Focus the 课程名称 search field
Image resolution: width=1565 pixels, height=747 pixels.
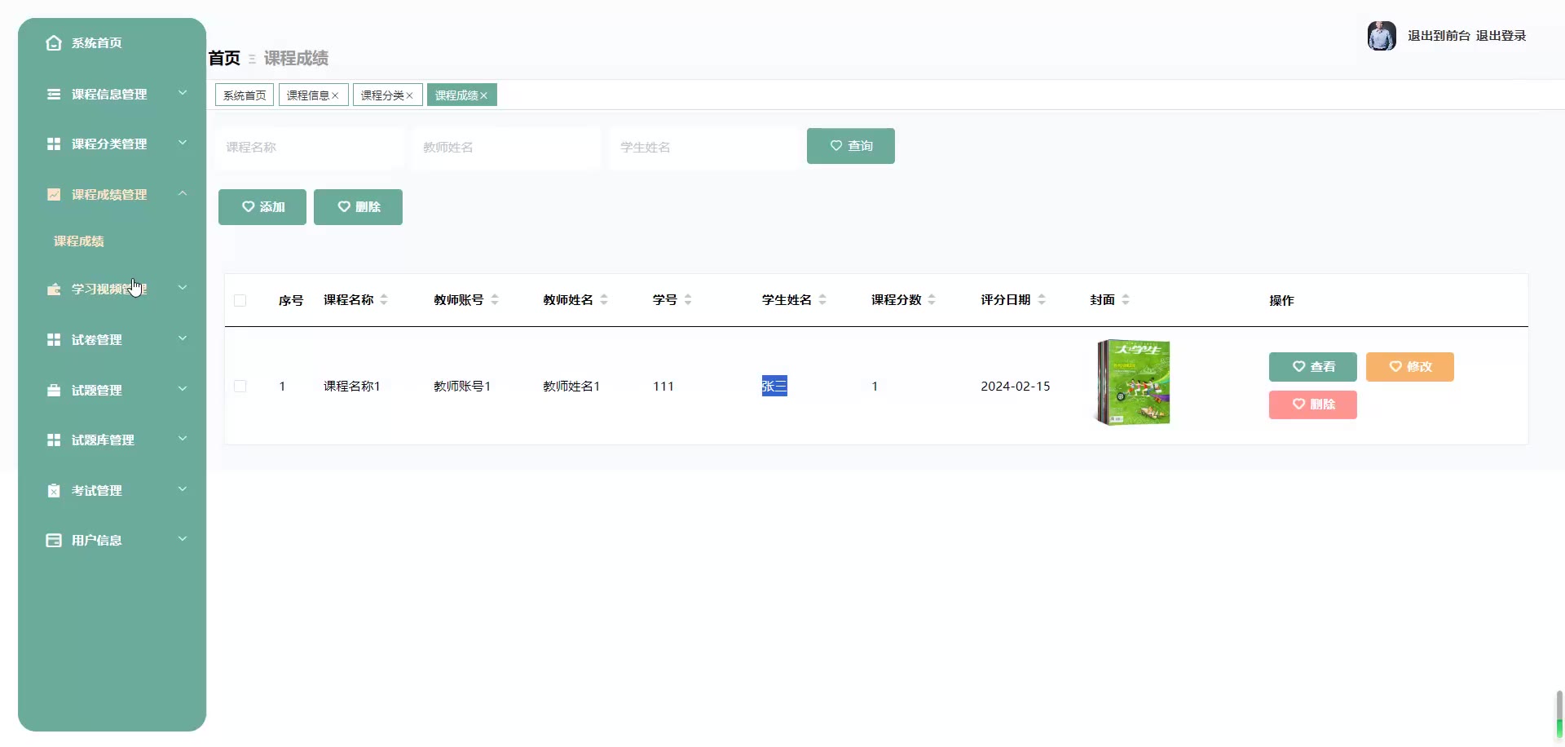pos(310,148)
